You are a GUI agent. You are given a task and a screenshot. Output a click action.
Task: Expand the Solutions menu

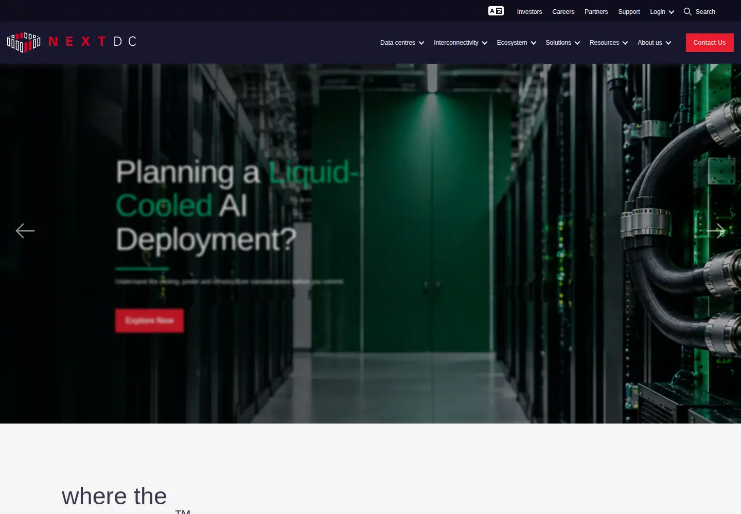(563, 43)
